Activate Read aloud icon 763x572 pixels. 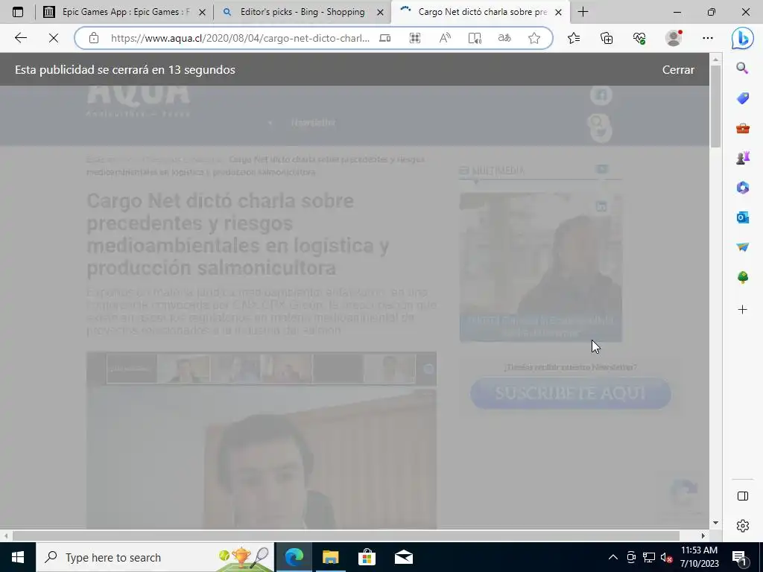coord(445,38)
